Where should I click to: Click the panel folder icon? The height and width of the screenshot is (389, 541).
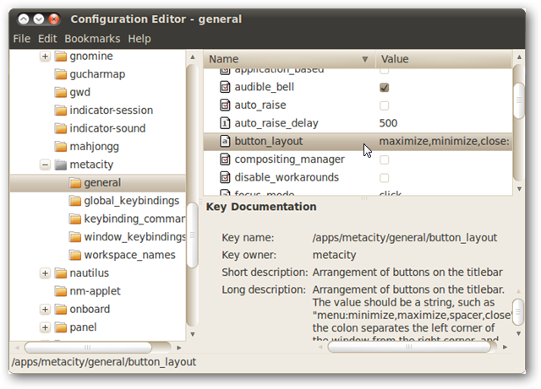[61, 327]
